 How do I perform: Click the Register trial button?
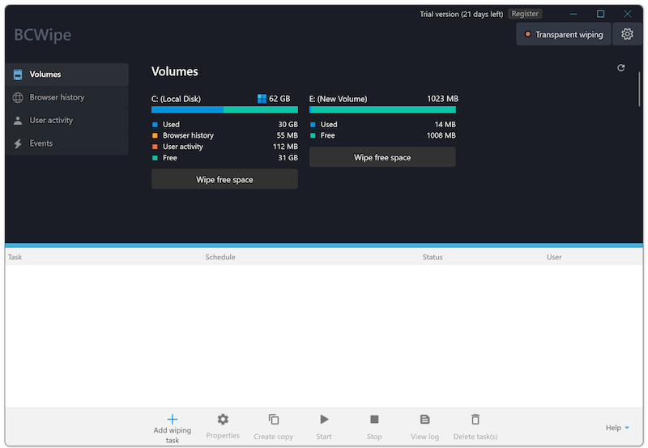(525, 14)
